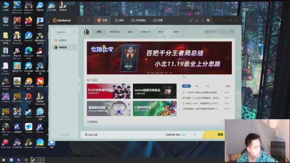Open the WeGame download arrow icon
Viewport: 290px width, 163px height.
point(202,20)
